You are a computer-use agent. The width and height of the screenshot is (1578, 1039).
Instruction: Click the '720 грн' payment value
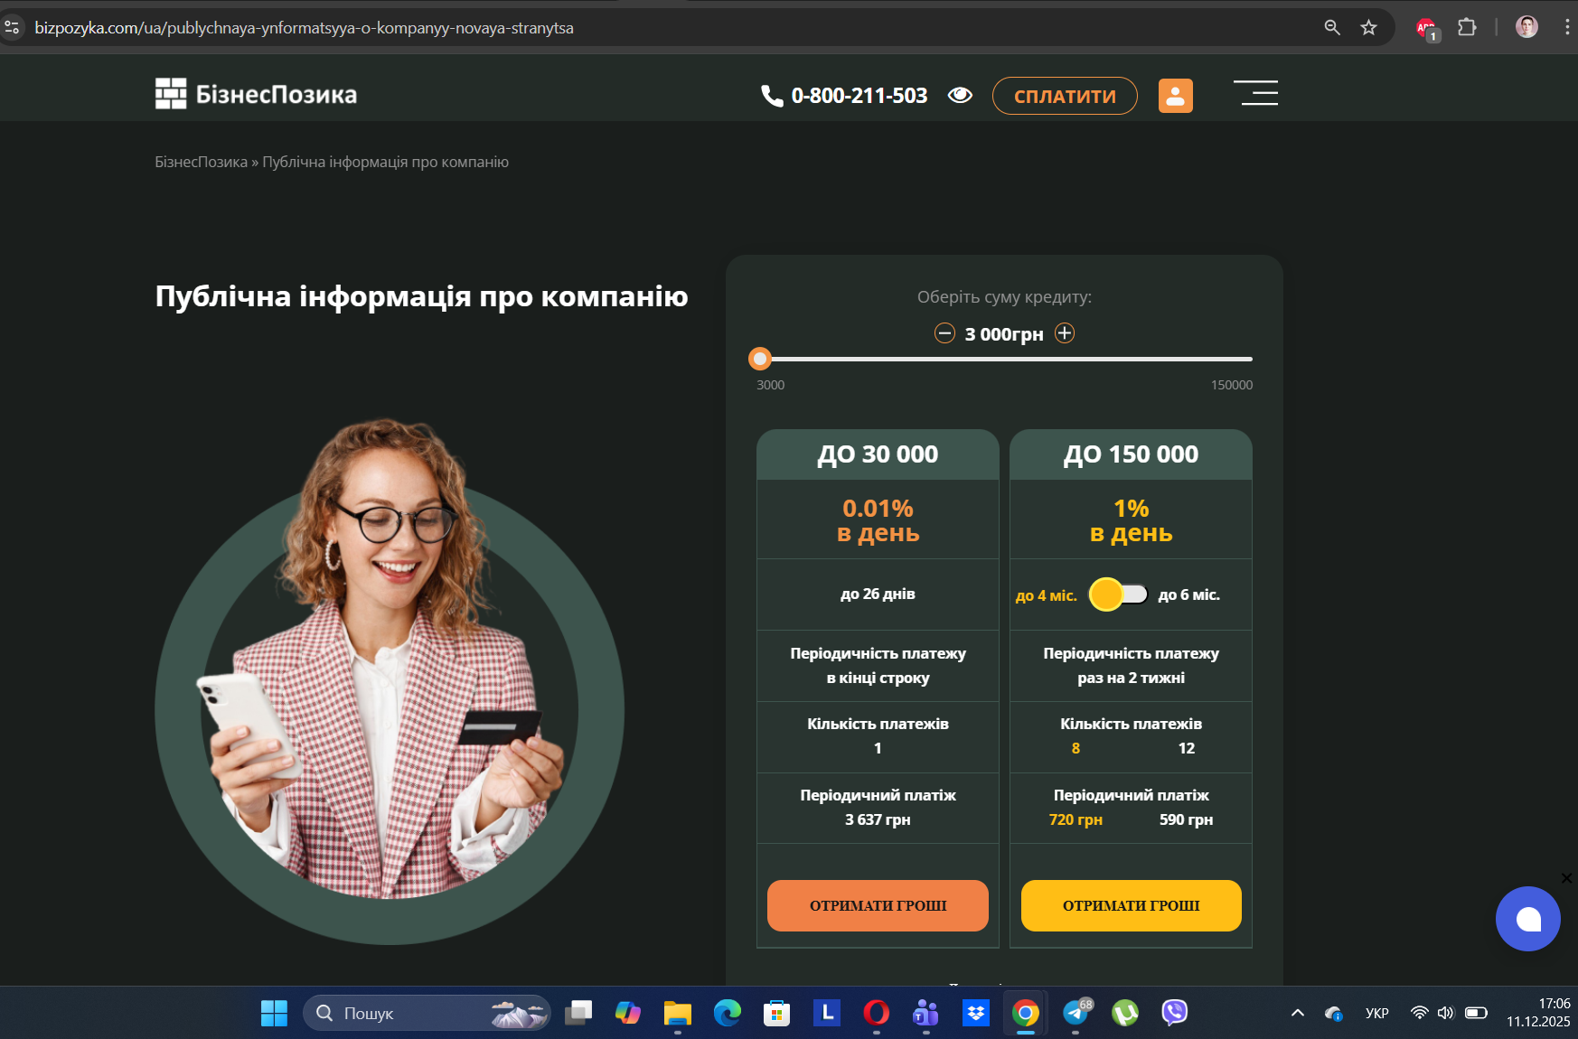pyautogui.click(x=1075, y=819)
